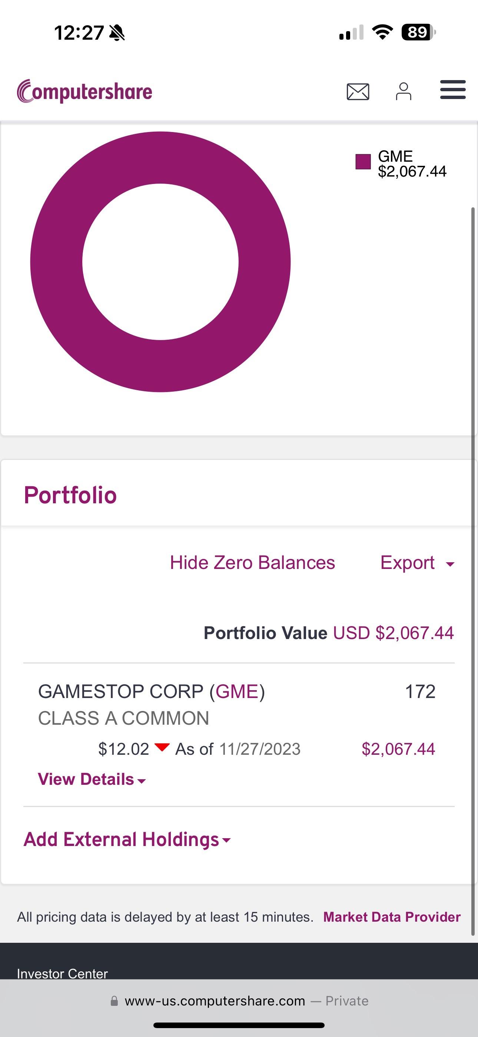Open the GME ticker link
The width and height of the screenshot is (478, 1037).
(x=237, y=692)
